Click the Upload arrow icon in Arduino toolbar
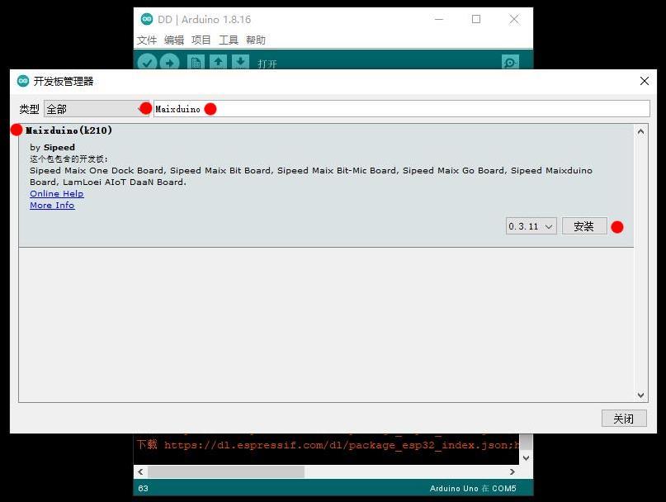666x502 pixels. pos(169,63)
